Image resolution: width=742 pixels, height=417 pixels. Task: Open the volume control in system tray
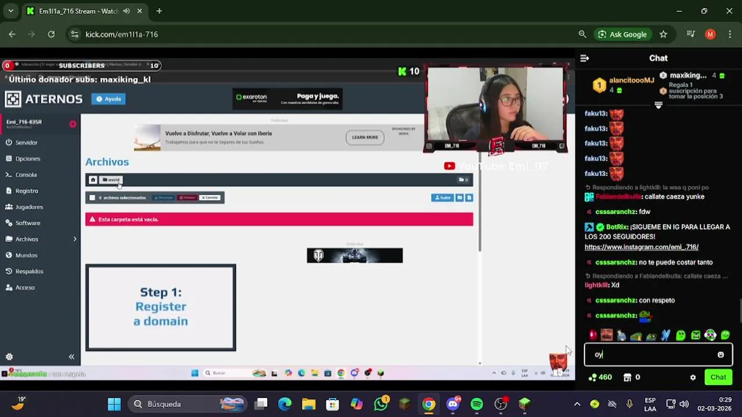pyautogui.click(x=684, y=404)
